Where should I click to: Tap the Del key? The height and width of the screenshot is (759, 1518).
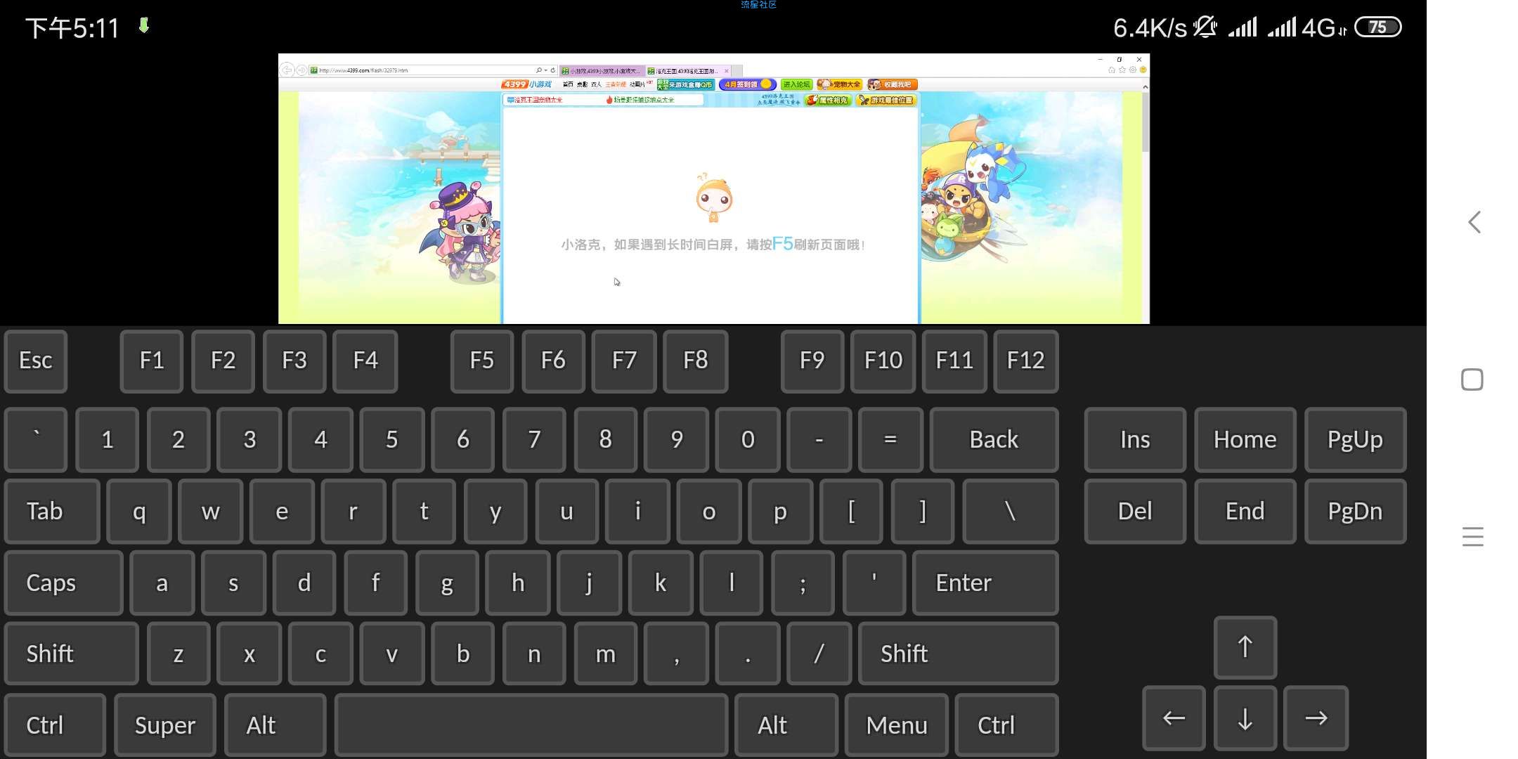pos(1135,512)
